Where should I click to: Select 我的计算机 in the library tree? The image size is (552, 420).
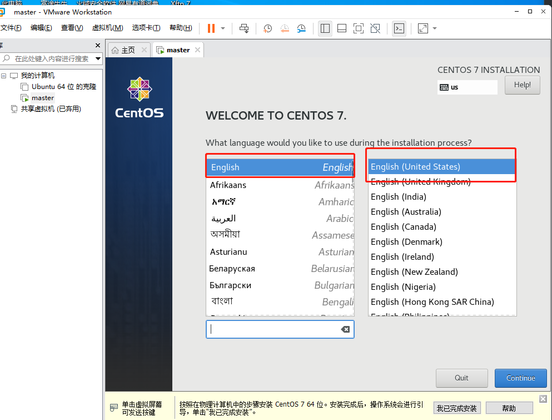37,76
